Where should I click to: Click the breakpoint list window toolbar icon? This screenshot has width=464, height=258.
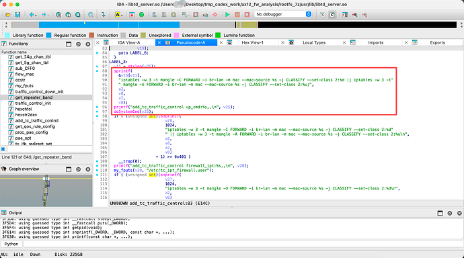(345, 15)
